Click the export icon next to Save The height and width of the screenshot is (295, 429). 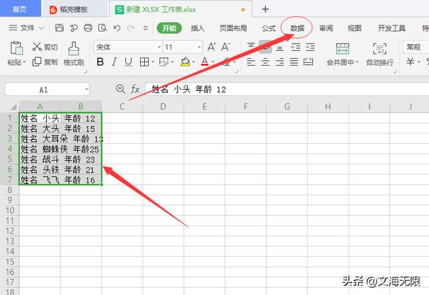(74, 28)
